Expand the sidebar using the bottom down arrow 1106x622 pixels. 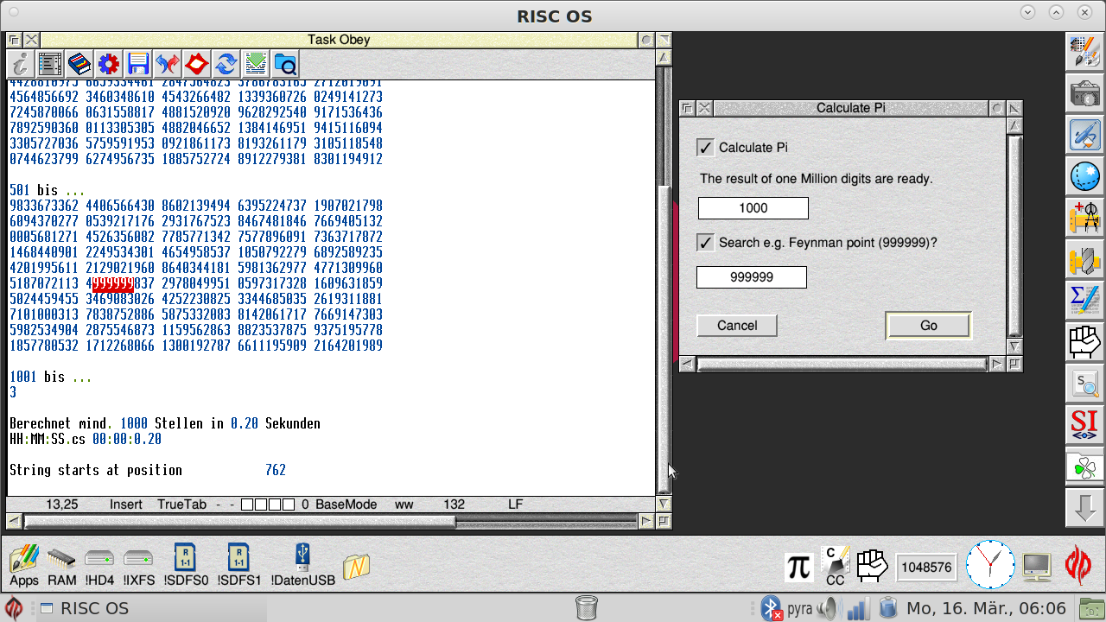pyautogui.click(x=1084, y=508)
